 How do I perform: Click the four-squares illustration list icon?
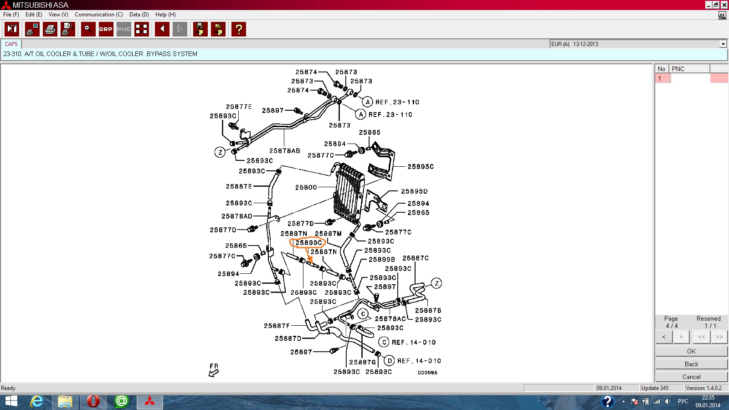coord(142,29)
